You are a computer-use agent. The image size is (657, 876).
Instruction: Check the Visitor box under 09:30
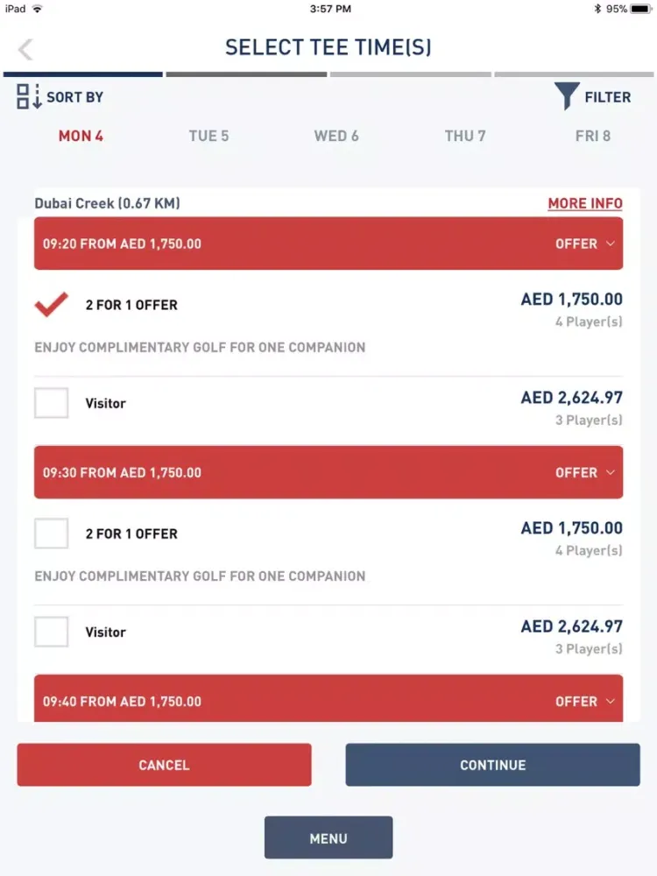pyautogui.click(x=52, y=632)
